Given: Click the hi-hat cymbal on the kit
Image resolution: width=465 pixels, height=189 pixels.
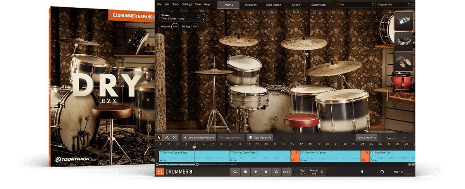Looking at the screenshot, I should click(x=214, y=72).
